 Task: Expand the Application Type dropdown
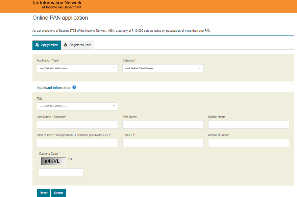point(77,68)
